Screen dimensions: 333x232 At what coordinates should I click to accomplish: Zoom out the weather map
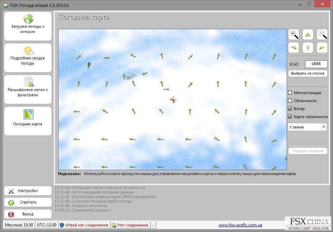(x=322, y=34)
